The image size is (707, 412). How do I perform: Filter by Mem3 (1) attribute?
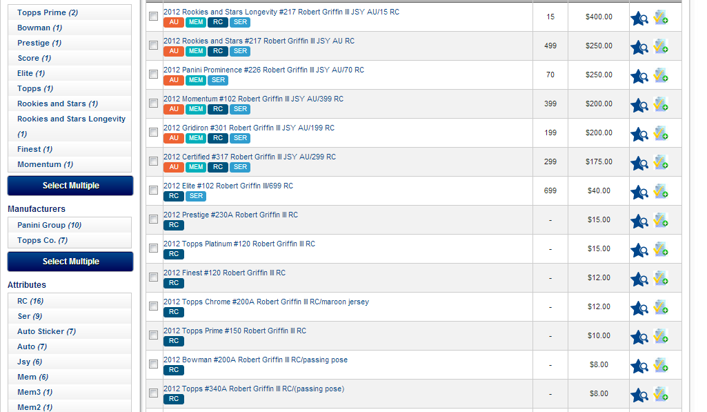[34, 392]
